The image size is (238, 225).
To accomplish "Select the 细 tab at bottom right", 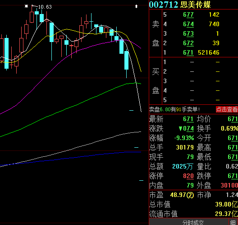I will coord(233,222).
